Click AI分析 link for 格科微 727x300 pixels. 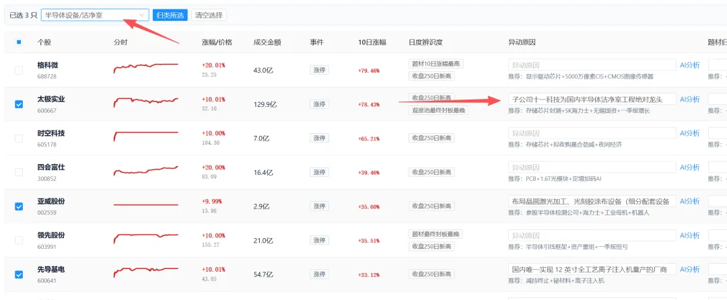[x=689, y=65]
